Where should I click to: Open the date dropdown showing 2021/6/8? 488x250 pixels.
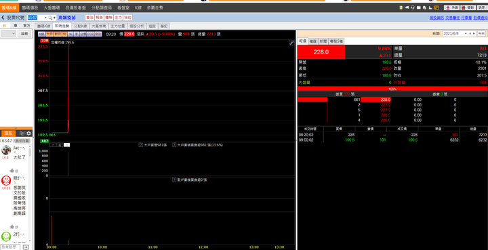coord(466,33)
